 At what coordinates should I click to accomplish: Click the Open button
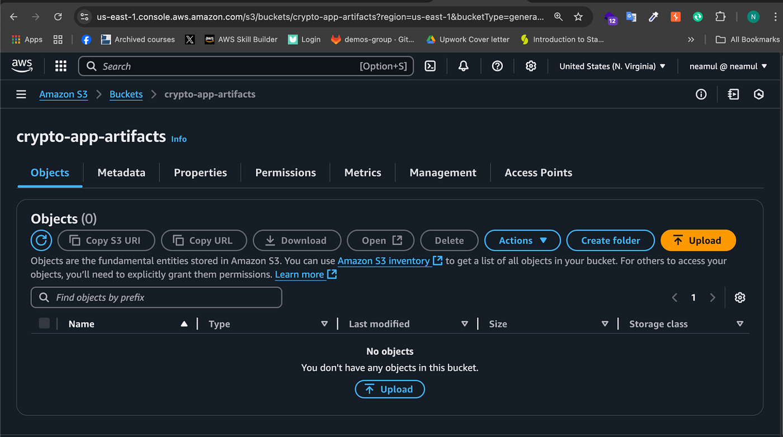pyautogui.click(x=380, y=240)
